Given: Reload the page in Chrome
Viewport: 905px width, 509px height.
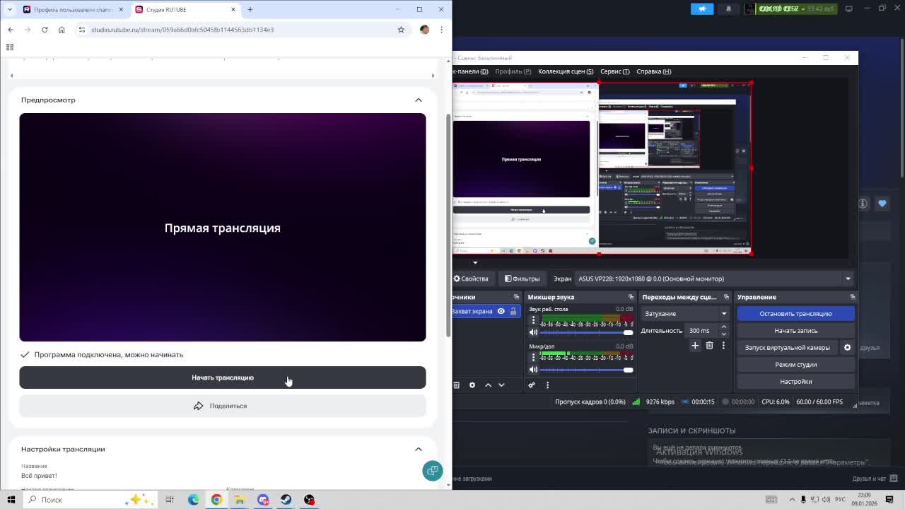Looking at the screenshot, I should [x=45, y=30].
